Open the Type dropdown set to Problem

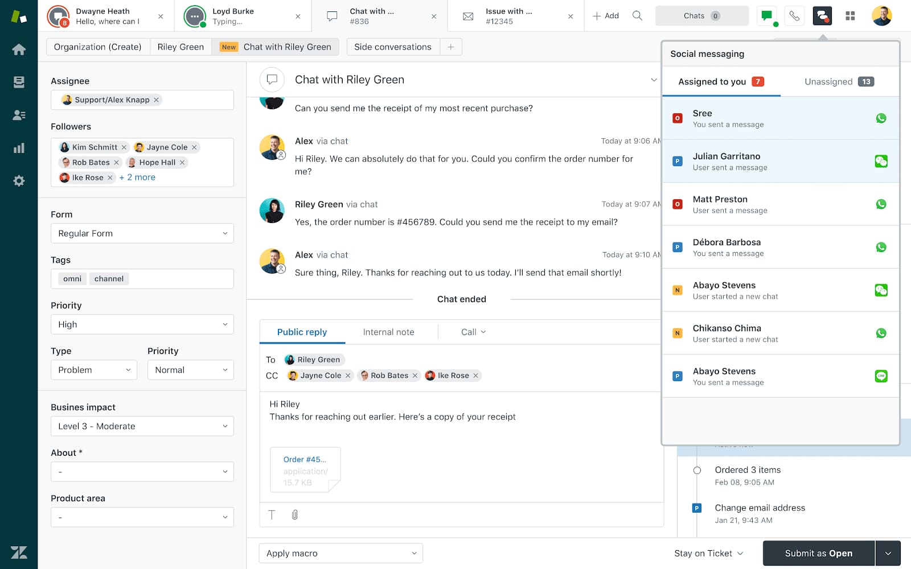tap(93, 369)
